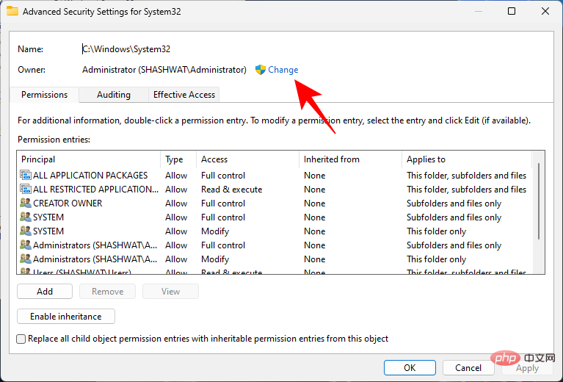Click Enable inheritance button
This screenshot has width=563, height=382.
(x=66, y=317)
